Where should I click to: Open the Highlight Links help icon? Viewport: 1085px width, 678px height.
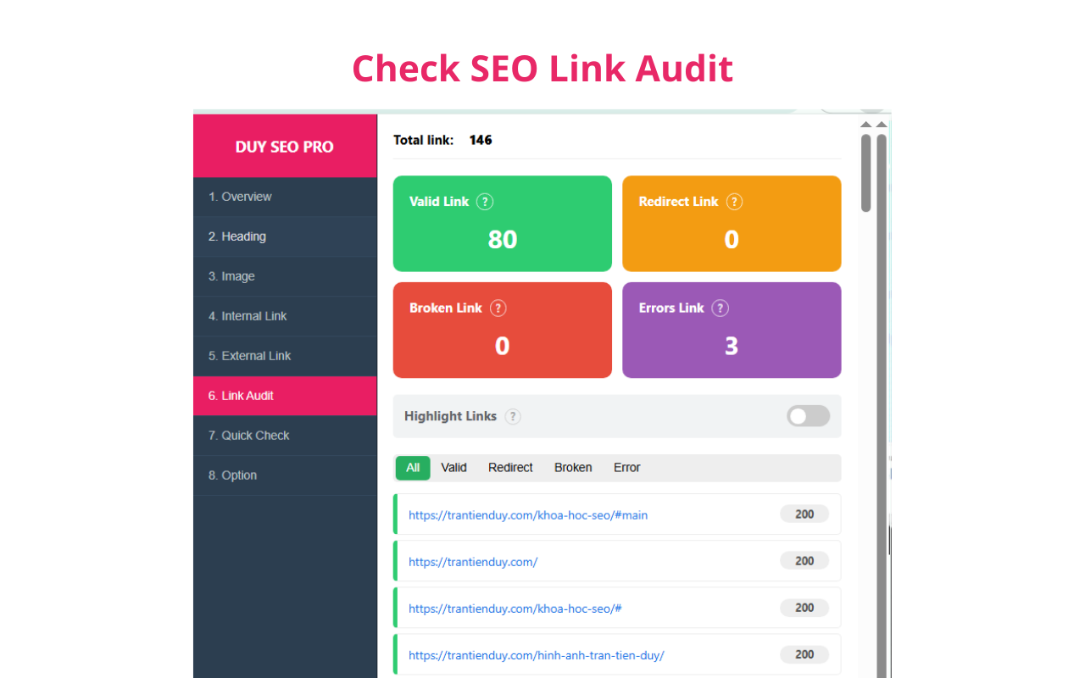[x=512, y=416]
